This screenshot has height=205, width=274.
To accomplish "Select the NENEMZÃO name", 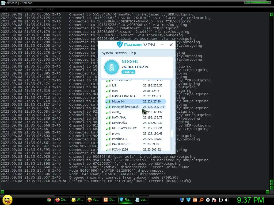I will [x=120, y=123].
